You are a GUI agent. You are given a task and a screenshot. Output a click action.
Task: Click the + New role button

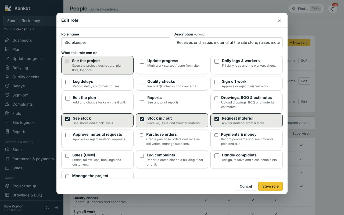pos(299,43)
